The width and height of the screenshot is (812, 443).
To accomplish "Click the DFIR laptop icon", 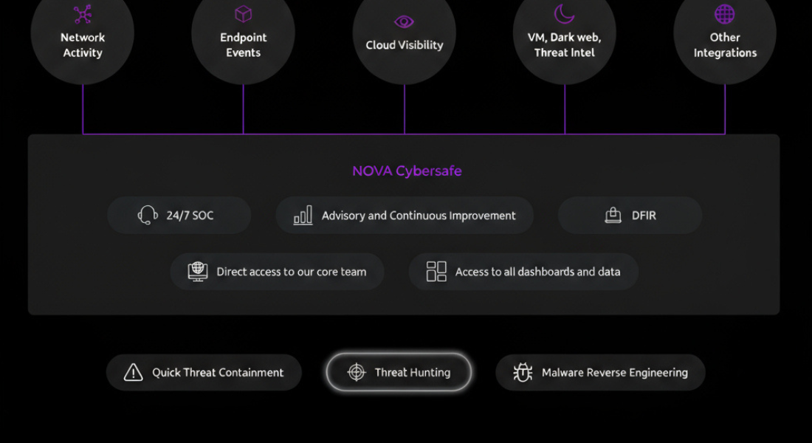I will (613, 216).
